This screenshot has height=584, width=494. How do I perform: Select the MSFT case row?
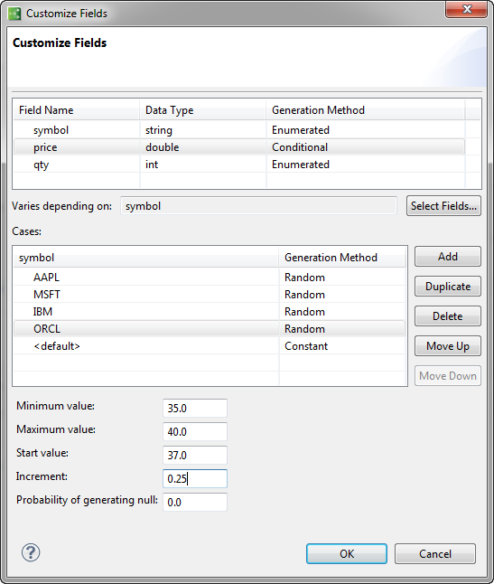[x=210, y=294]
